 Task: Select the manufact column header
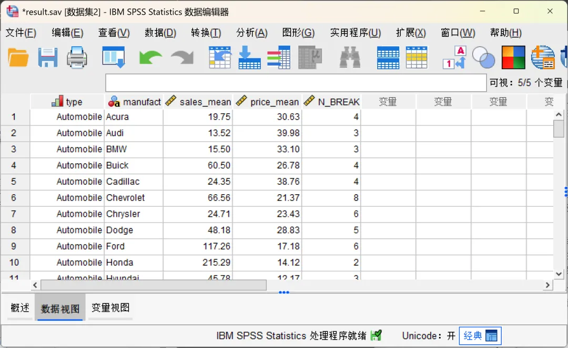tap(134, 102)
